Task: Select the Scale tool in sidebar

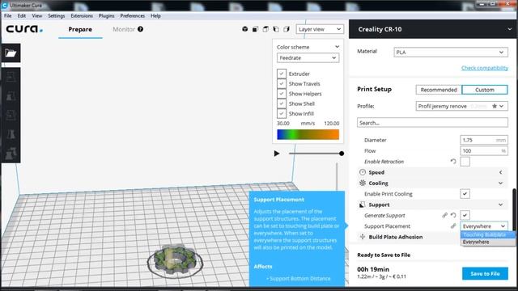Action: (11, 96)
